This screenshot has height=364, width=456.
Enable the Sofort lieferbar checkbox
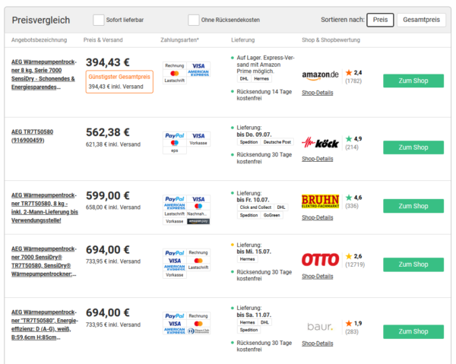(x=98, y=20)
